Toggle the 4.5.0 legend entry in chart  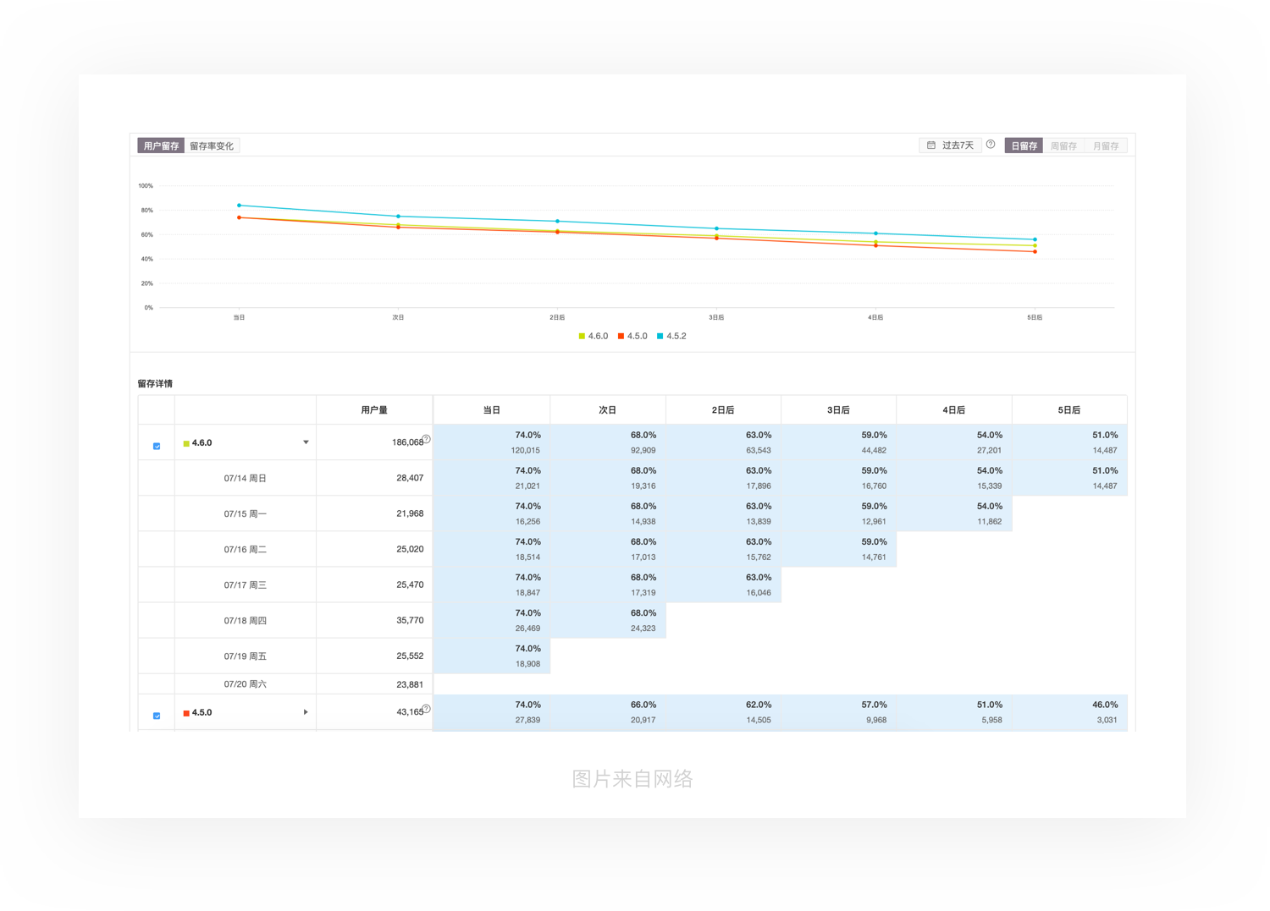632,336
